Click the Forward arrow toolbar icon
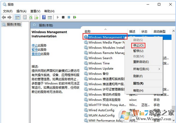The image size is (176, 123). pyautogui.click(x=9, y=17)
